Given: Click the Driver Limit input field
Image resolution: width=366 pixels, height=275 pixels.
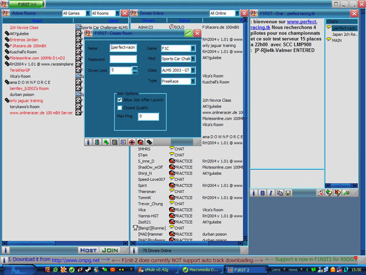Looking at the screenshot, I should point(121,70).
